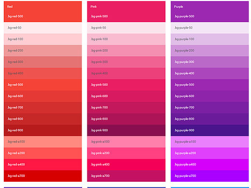Select the .bg-pink-800 color row
This screenshot has width=251, height=188.
(x=126, y=119)
